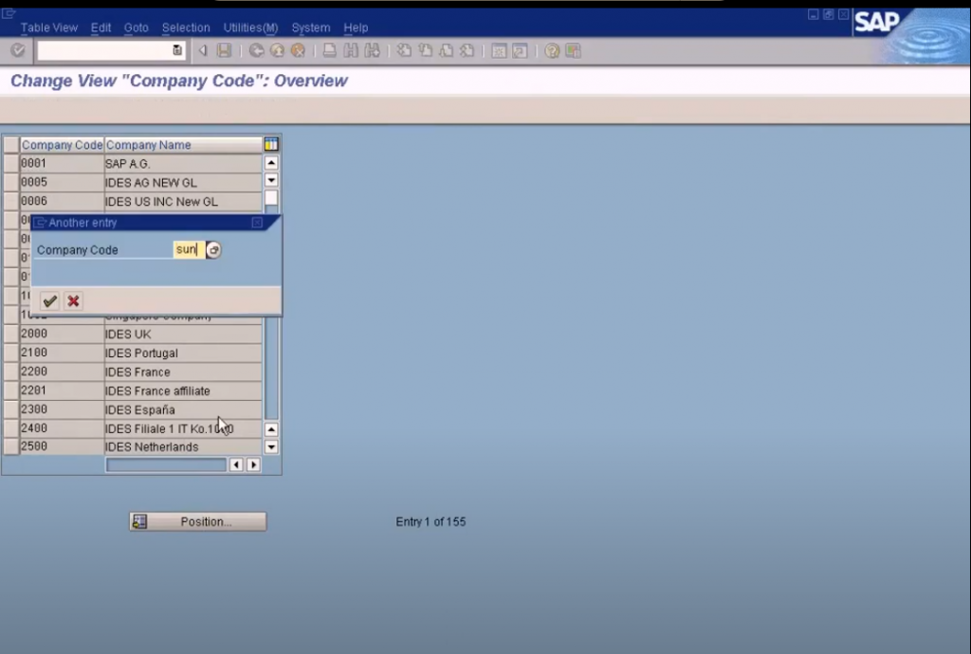Click the horizontal scroll right arrow under the table
This screenshot has width=971, height=654.
(253, 464)
